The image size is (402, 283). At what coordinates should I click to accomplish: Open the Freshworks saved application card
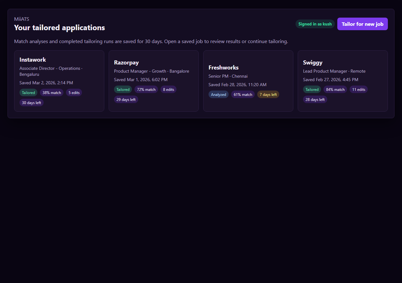coord(248,81)
